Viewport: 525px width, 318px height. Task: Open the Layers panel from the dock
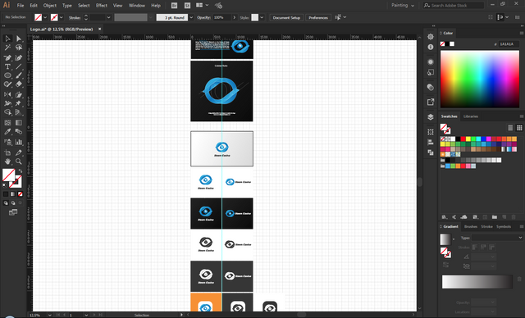coord(431,117)
